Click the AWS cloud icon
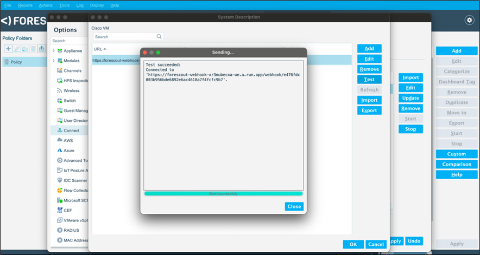This screenshot has width=480, height=255. pyautogui.click(x=60, y=140)
